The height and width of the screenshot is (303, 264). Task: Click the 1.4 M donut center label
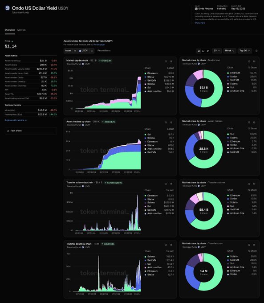[x=204, y=271]
